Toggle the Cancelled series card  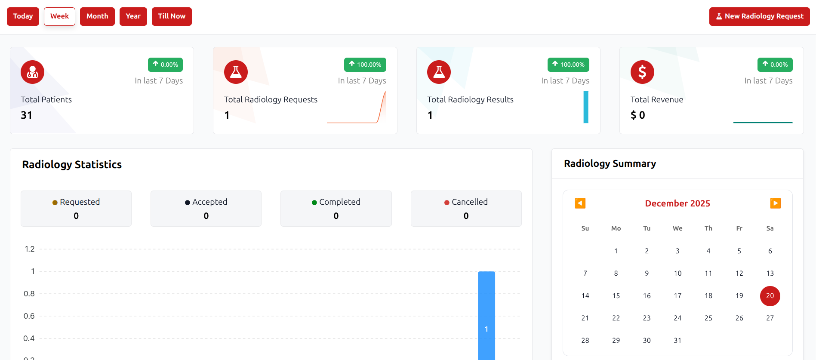466,209
